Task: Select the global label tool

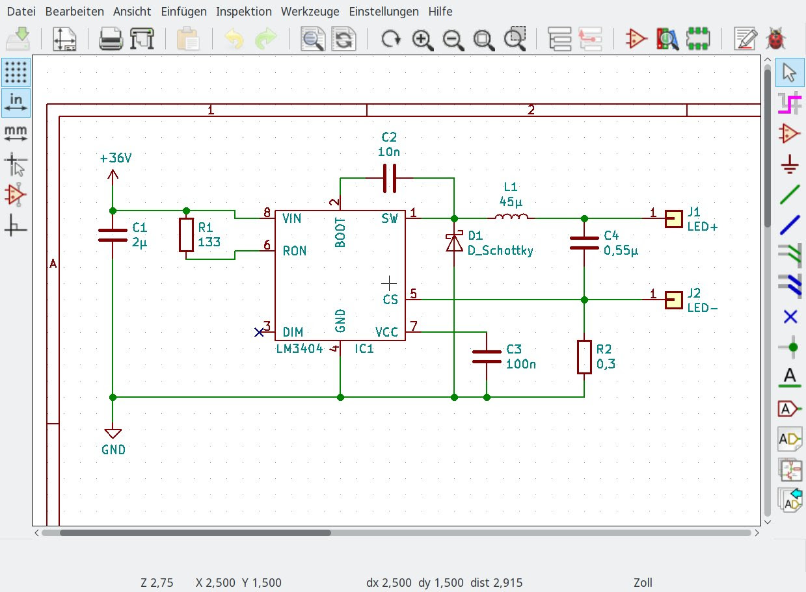Action: [x=790, y=408]
